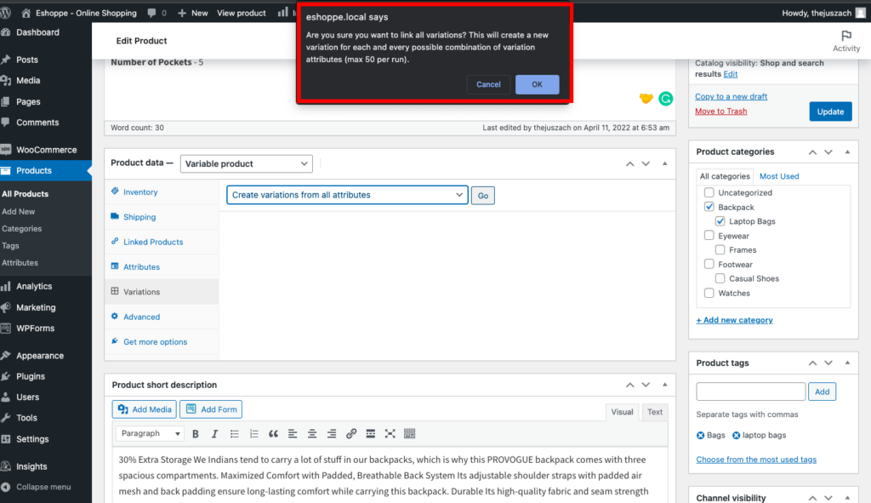This screenshot has width=871, height=503.
Task: Click the Update product button
Action: tap(830, 111)
